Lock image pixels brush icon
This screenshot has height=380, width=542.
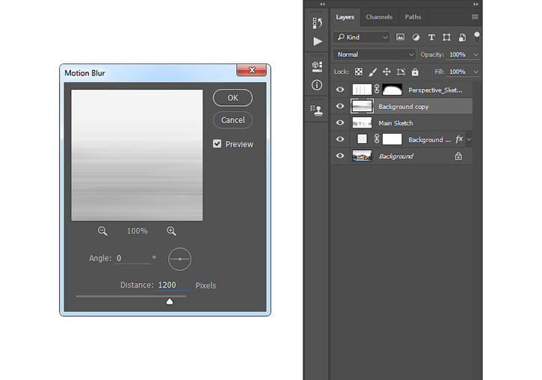click(372, 72)
